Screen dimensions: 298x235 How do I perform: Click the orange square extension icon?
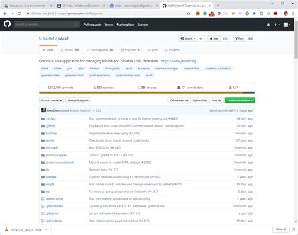pos(197,13)
